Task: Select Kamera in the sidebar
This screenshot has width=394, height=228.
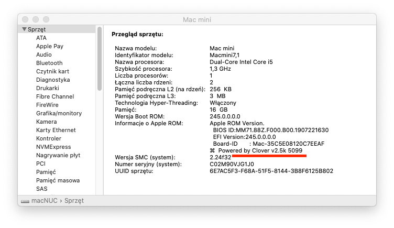Action: tap(47, 122)
